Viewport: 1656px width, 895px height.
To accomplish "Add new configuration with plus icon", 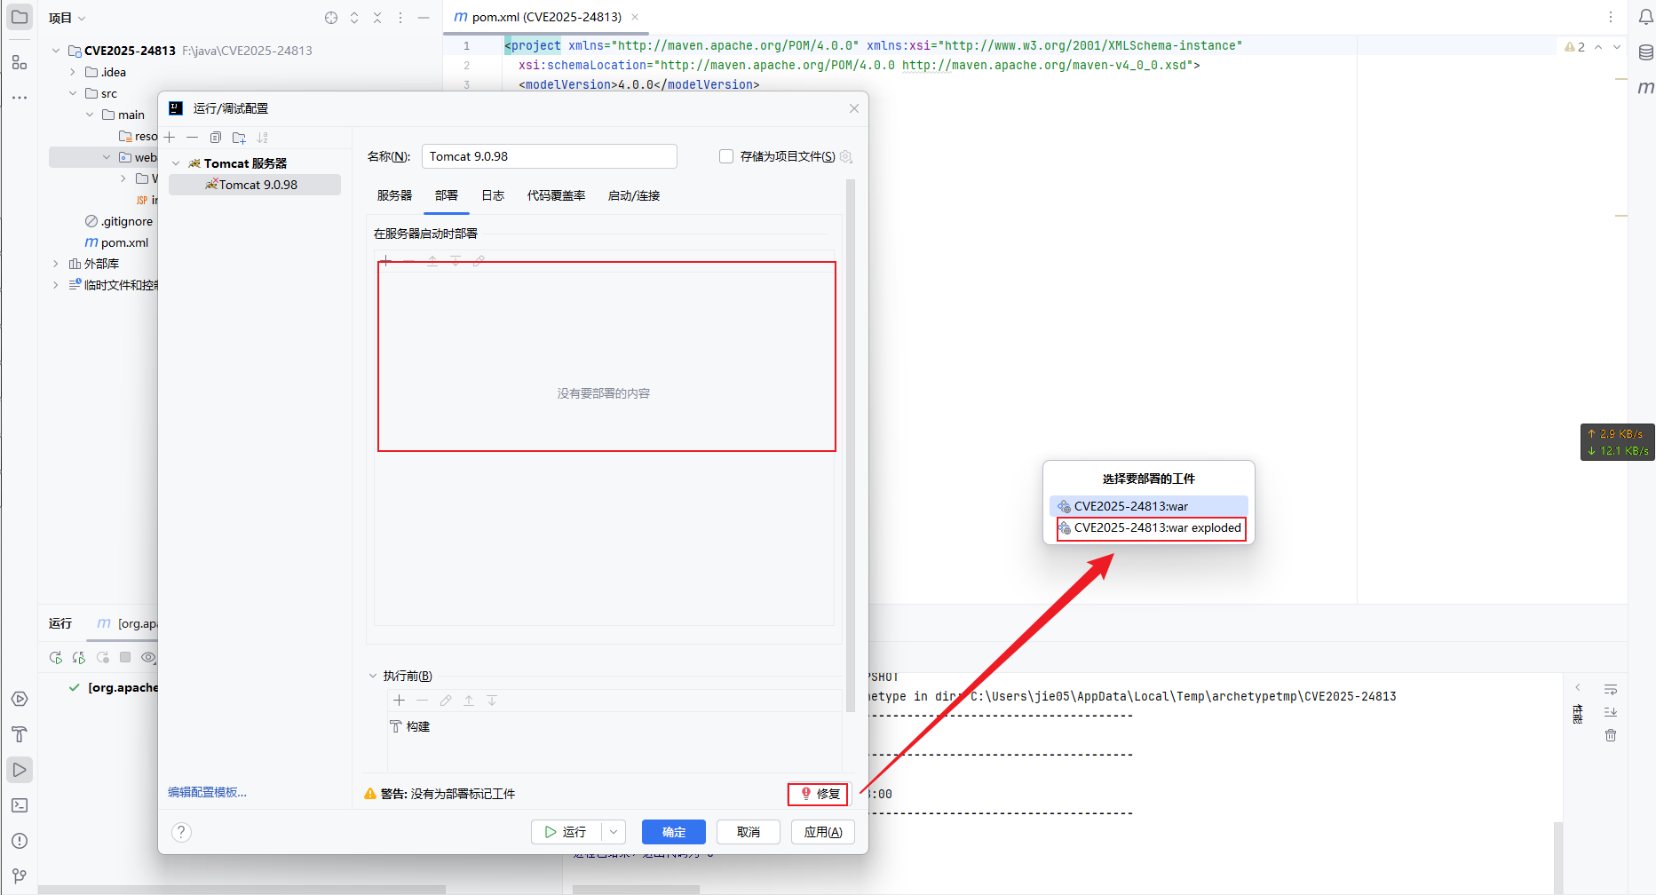I will 170,138.
